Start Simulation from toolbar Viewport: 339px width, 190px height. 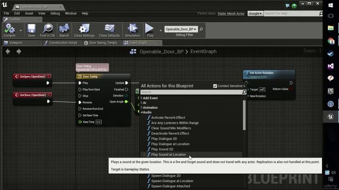[x=132, y=30]
